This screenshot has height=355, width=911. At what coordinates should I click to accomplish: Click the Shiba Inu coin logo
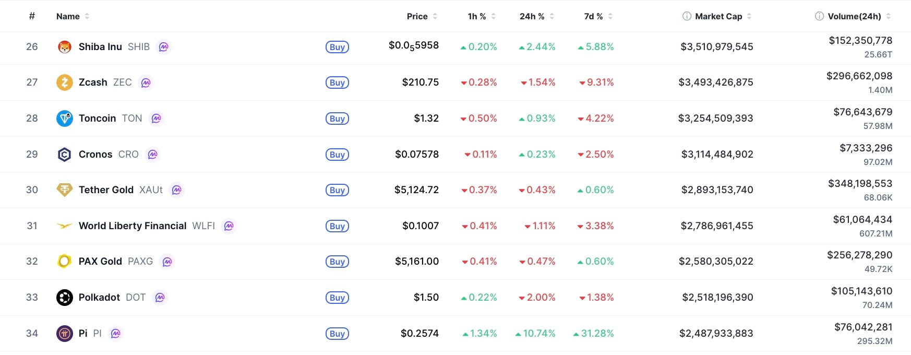coord(64,46)
